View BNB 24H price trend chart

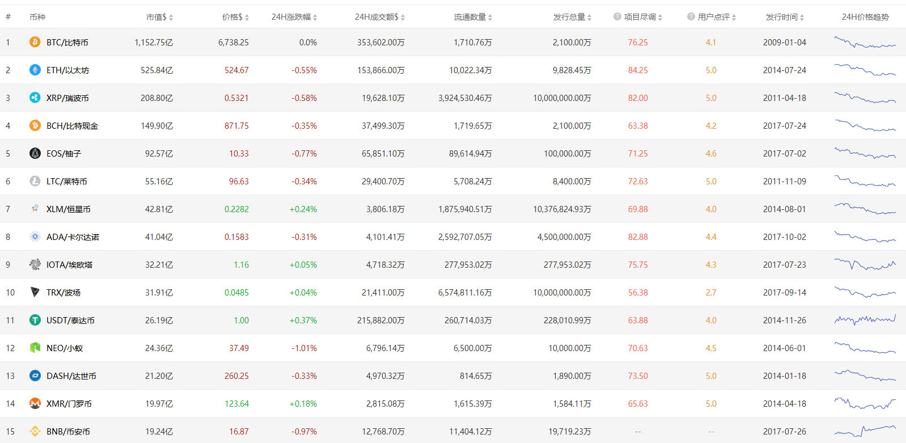[865, 431]
